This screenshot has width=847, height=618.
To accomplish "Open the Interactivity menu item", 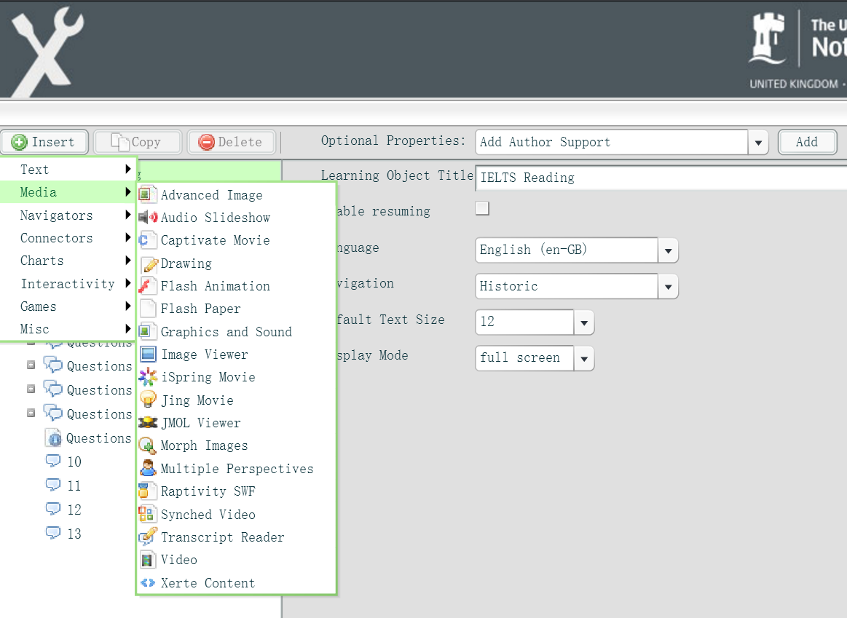I will point(68,284).
